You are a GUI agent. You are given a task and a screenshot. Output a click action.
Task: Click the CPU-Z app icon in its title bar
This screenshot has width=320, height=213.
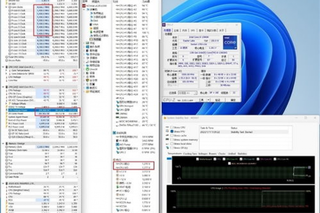point(164,25)
